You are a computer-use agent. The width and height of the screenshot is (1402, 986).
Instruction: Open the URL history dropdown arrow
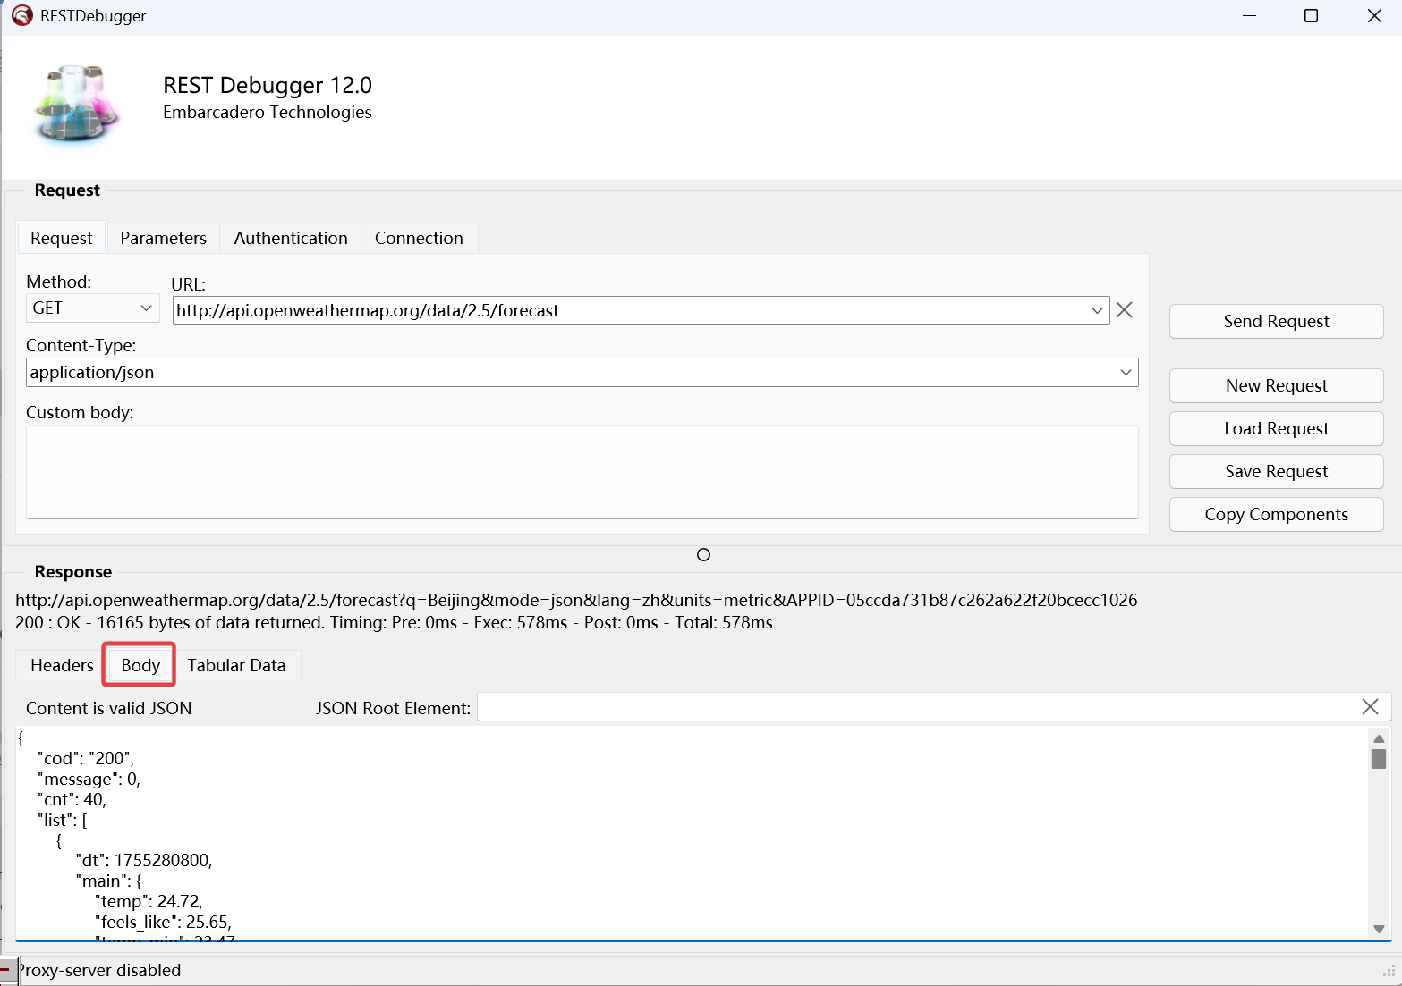point(1097,311)
